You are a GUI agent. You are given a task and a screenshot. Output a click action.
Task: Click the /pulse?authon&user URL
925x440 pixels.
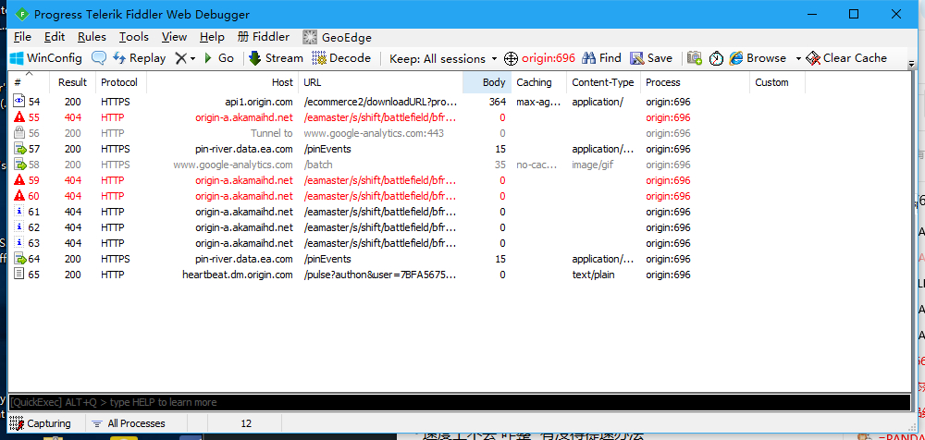[380, 275]
